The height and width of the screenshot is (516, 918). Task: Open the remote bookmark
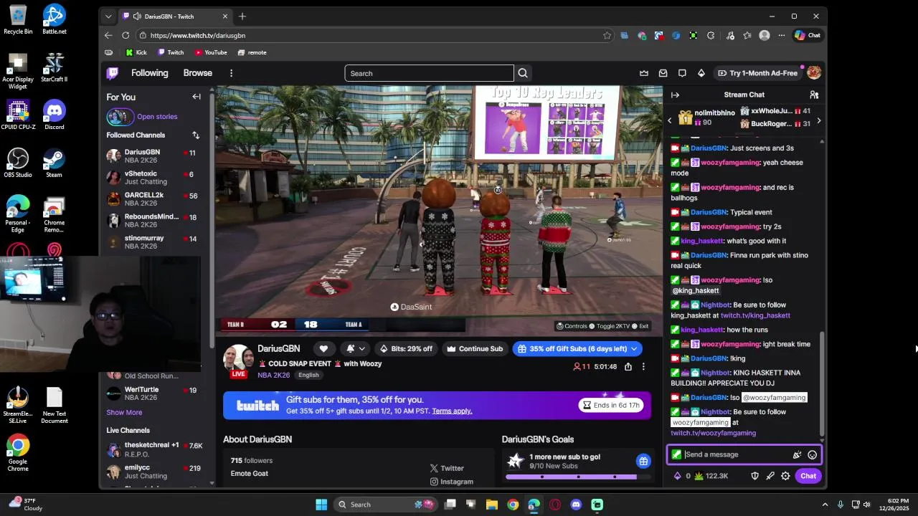252,52
